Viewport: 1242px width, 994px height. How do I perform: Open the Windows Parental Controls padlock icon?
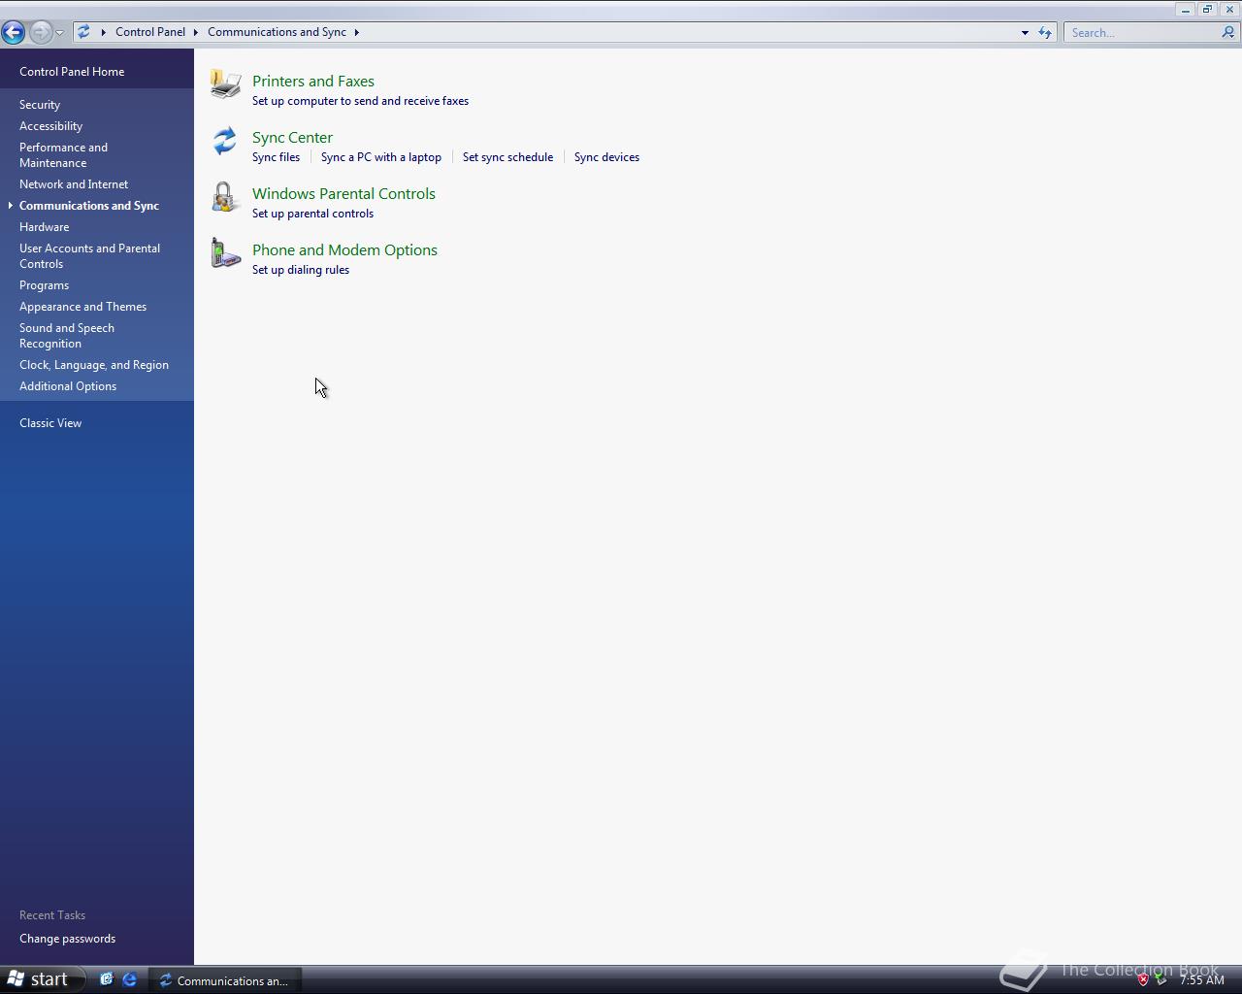pyautogui.click(x=224, y=197)
